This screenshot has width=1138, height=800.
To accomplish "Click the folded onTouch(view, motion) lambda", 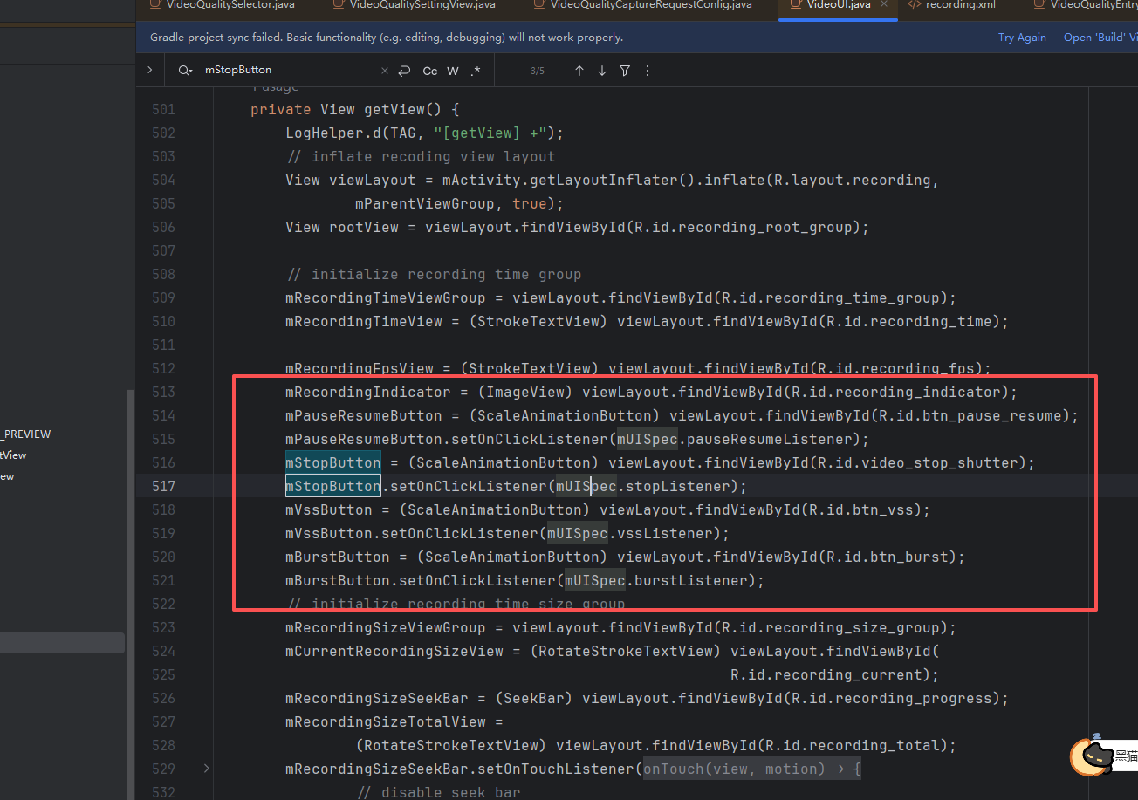I will click(752, 769).
